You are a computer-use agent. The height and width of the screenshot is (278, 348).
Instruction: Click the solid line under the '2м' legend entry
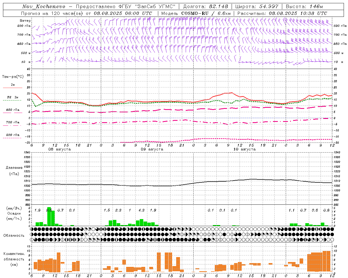pos(13,88)
